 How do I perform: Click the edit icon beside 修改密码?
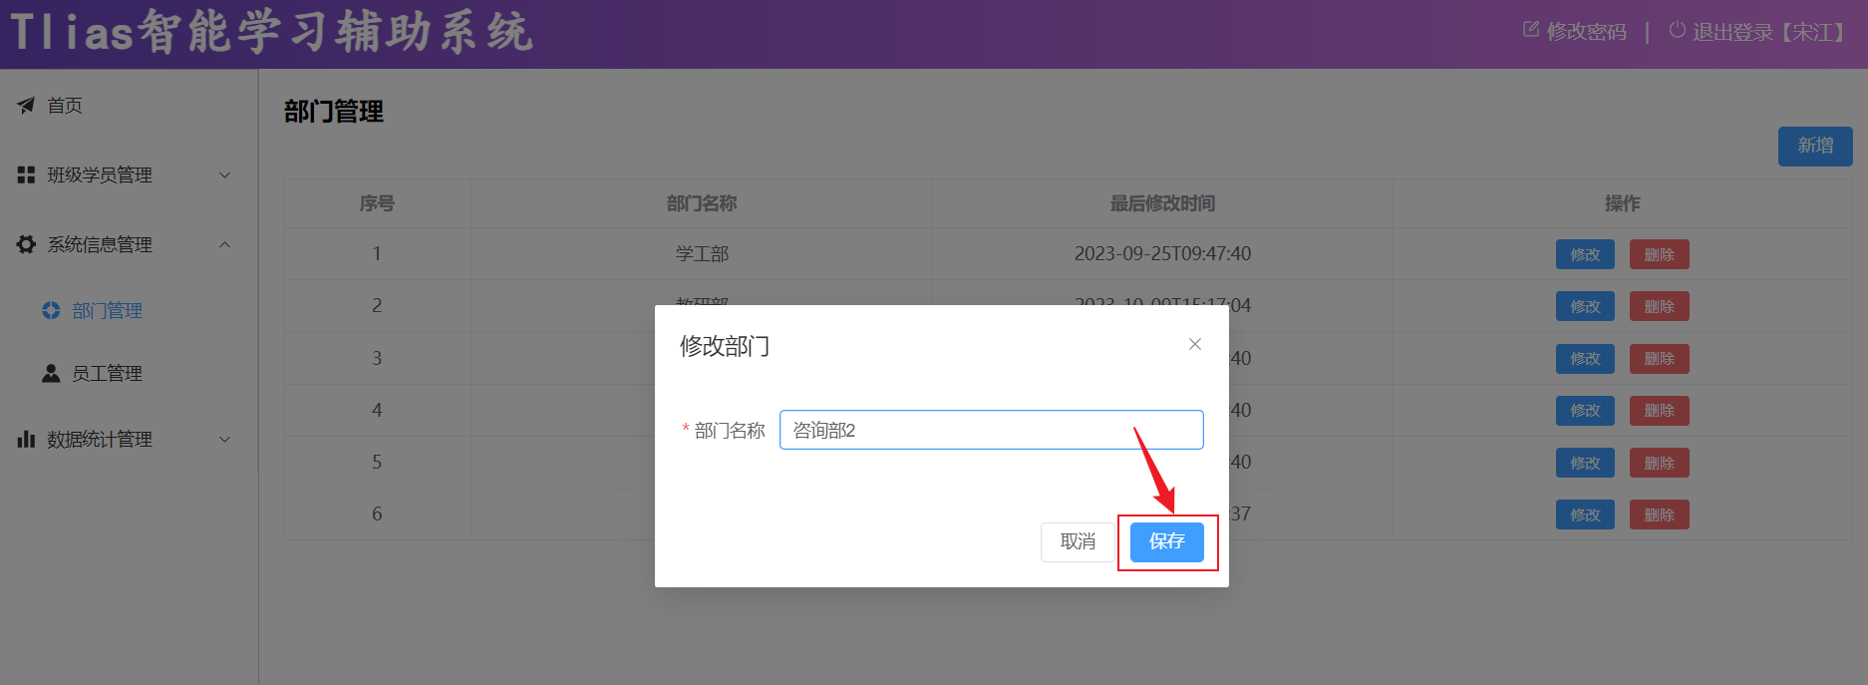pos(1531,31)
